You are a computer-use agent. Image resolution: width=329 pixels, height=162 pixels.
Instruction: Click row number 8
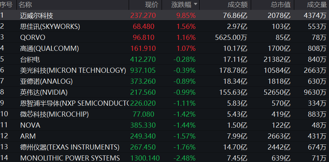(x=2, y=92)
